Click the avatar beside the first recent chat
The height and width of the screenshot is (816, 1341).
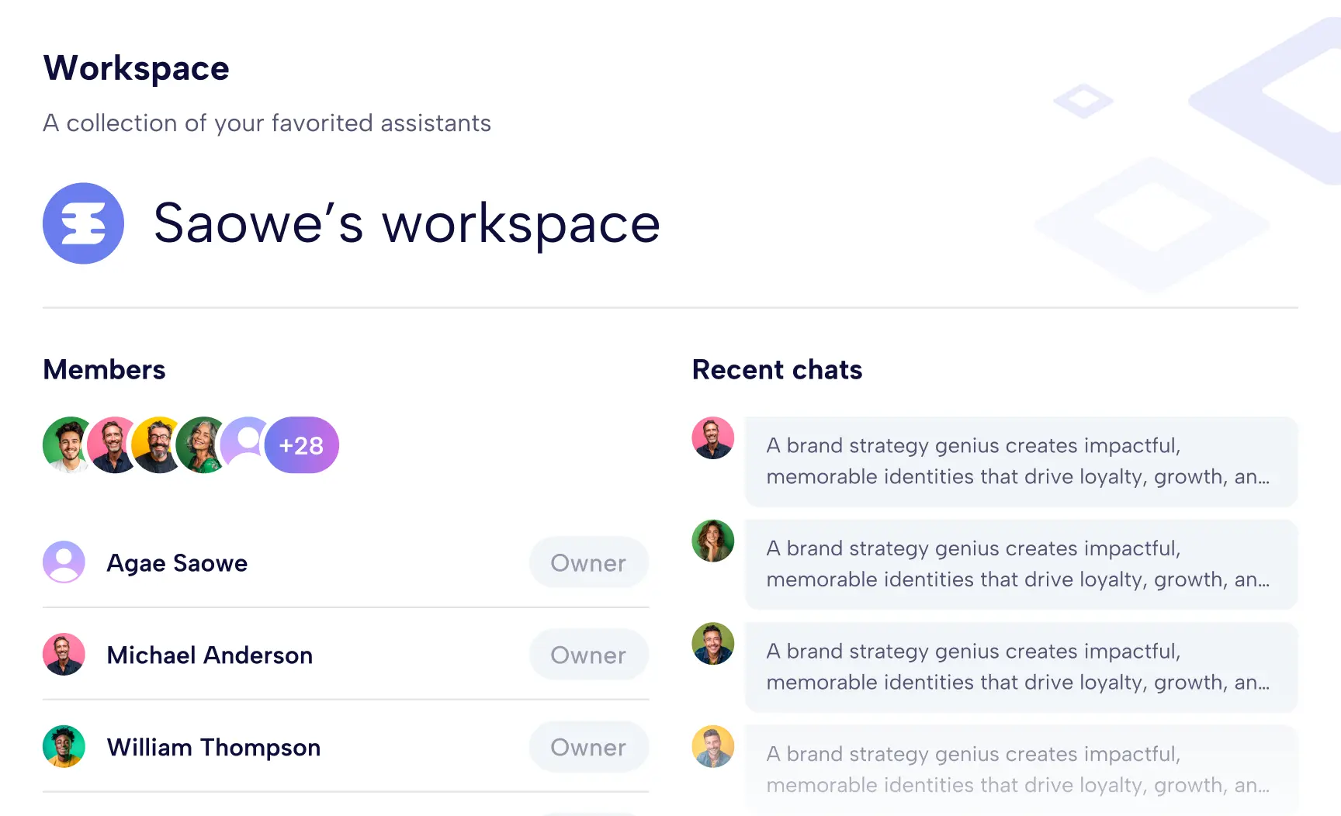point(712,438)
